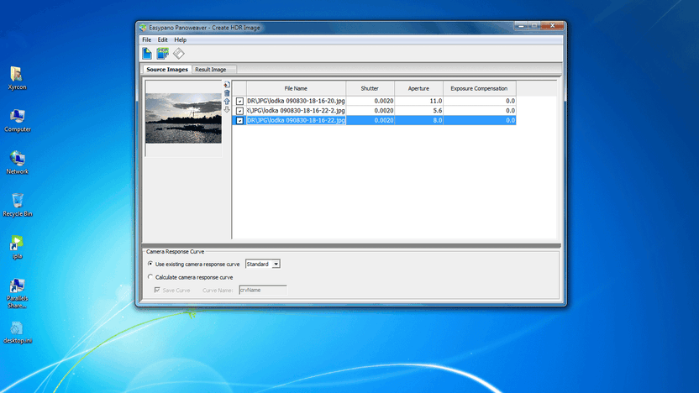Click Exposure Compensation 0.0 in 18-16-20 row
Screen dimensions: 699x393
(511, 101)
